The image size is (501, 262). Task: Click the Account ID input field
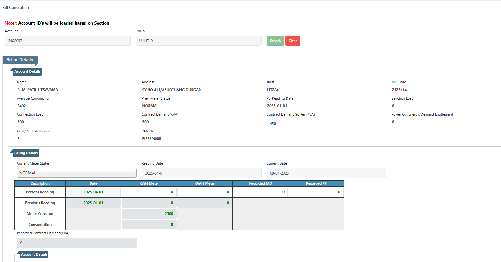tap(68, 41)
